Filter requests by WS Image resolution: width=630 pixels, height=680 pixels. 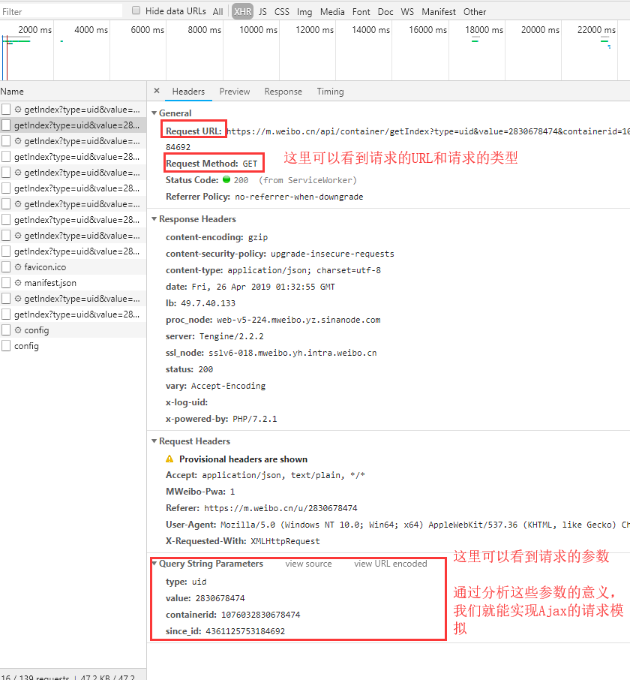coord(407,12)
